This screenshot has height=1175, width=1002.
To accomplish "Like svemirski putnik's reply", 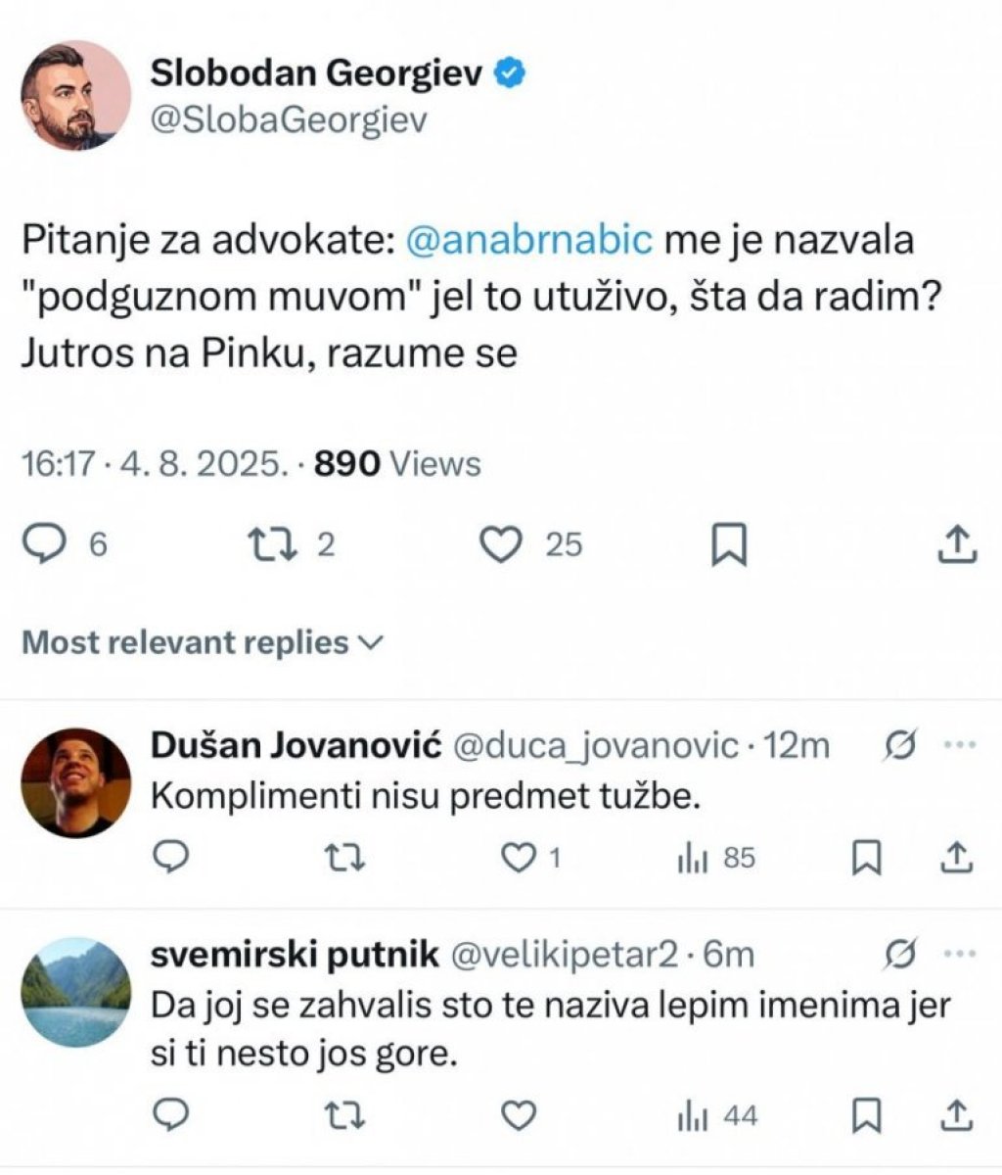I will (519, 1115).
